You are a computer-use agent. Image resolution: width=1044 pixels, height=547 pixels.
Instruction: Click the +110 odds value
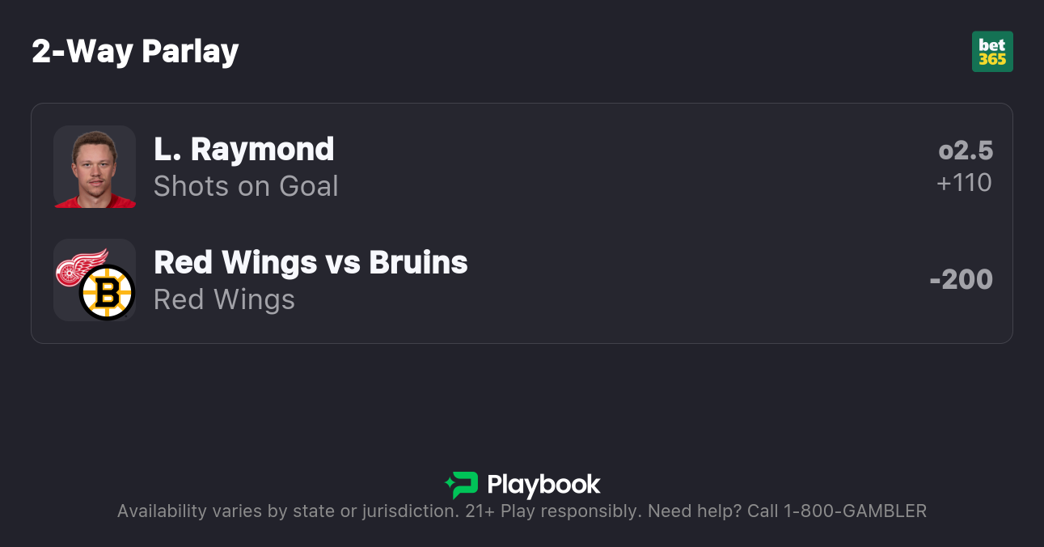[x=964, y=183]
